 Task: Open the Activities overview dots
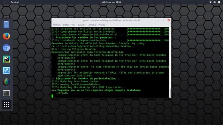pos(4,2)
